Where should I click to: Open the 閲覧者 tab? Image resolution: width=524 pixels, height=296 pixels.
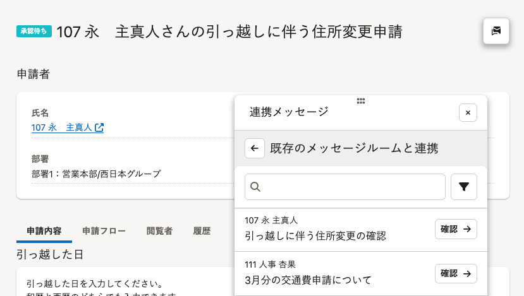[x=159, y=231]
